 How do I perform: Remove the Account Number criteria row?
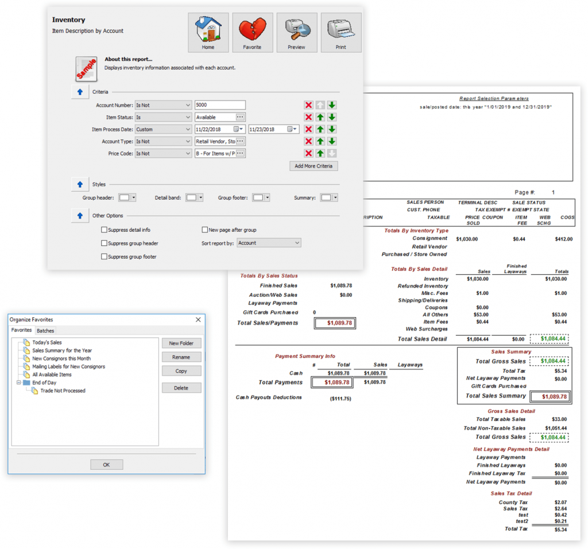click(308, 105)
